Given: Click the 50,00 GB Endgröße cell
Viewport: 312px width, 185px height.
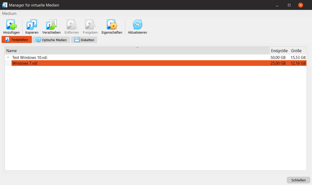Looking at the screenshot, I should (278, 58).
